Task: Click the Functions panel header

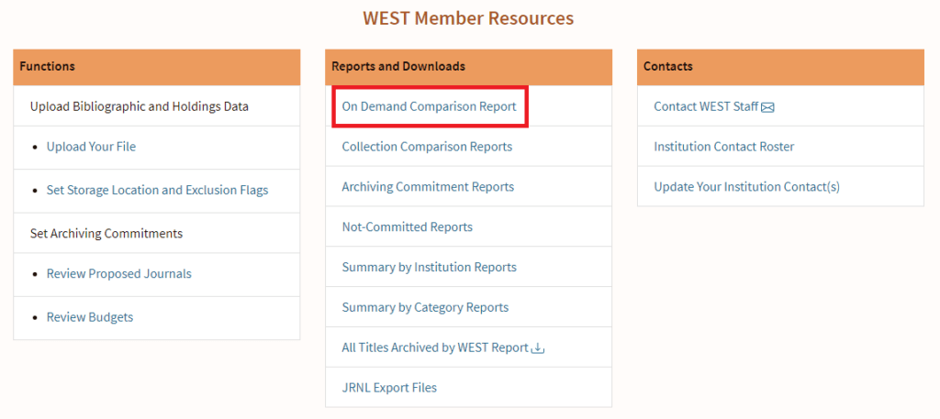Action: point(156,67)
